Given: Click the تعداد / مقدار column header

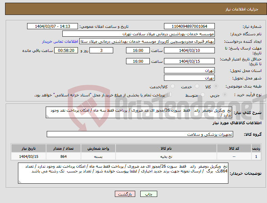Looking at the screenshot, I should 63,148.
